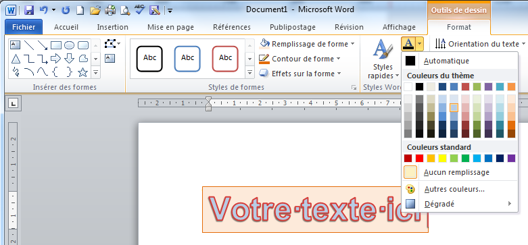Open the Dégradé submenu

click(x=459, y=204)
